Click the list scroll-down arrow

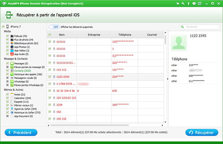tap(165, 122)
